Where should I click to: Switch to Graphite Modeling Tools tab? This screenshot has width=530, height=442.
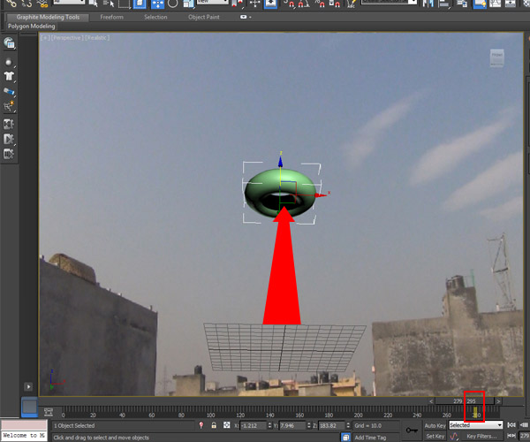tap(48, 18)
